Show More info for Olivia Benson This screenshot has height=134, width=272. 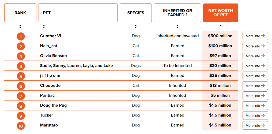[x=255, y=56]
